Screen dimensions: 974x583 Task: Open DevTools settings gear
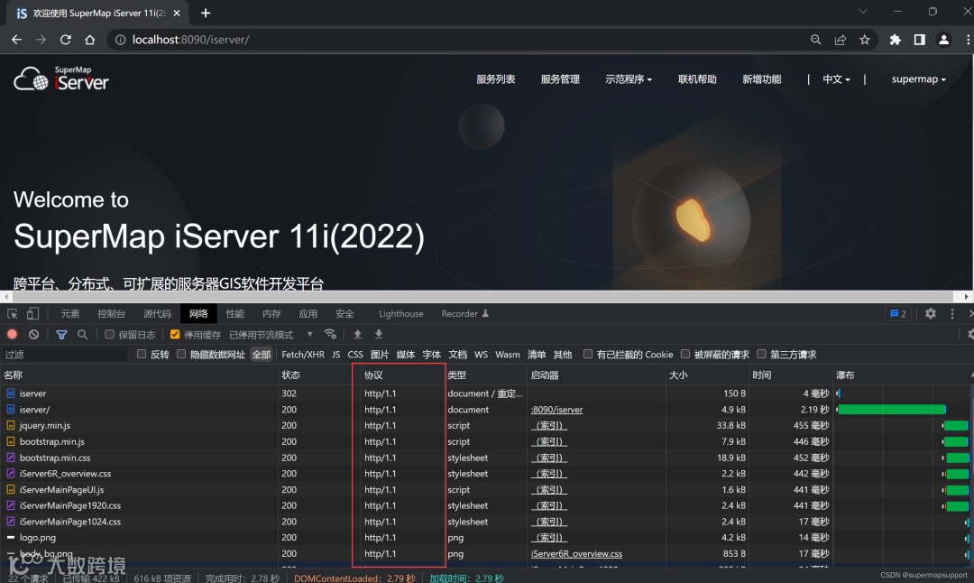(930, 314)
